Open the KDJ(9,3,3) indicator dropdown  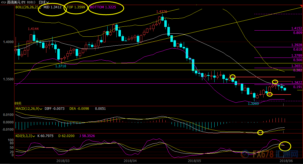[33, 136]
